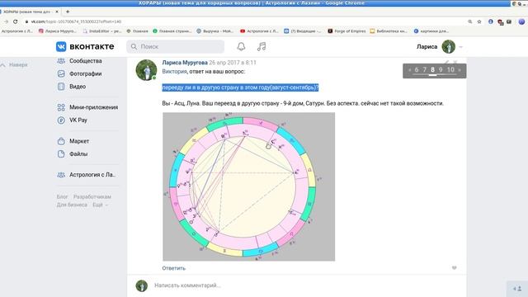
Task: Click Файлы document icon
Action: click(61, 154)
